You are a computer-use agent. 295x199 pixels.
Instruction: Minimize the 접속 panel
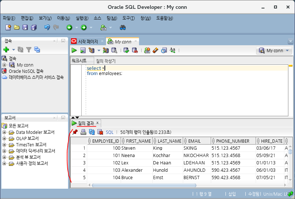pos(63,40)
